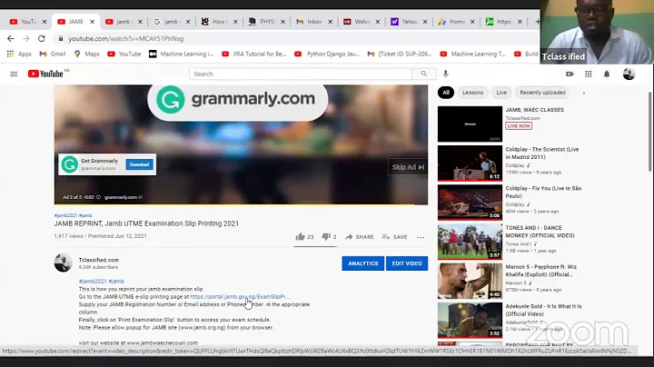
Task: Open the YouTube bookmark
Action: pos(124,54)
